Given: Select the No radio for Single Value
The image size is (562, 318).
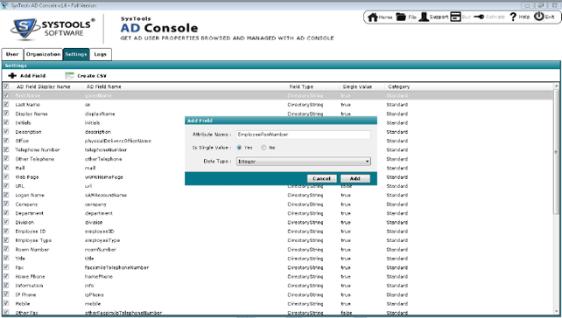Looking at the screenshot, I should coord(263,148).
